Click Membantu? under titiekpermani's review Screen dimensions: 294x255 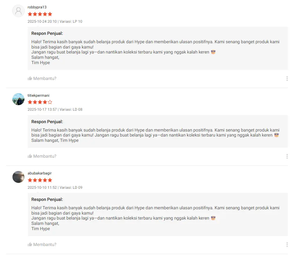(45, 156)
